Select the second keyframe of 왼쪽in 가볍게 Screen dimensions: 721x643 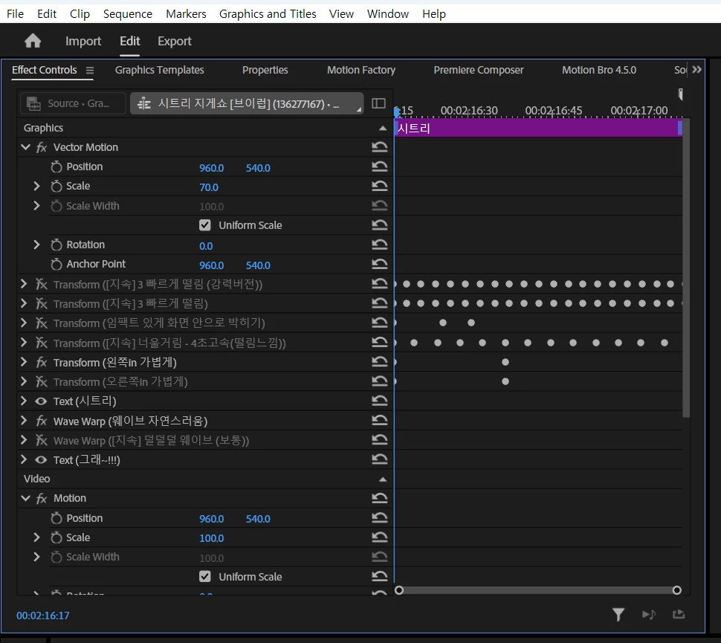click(505, 362)
